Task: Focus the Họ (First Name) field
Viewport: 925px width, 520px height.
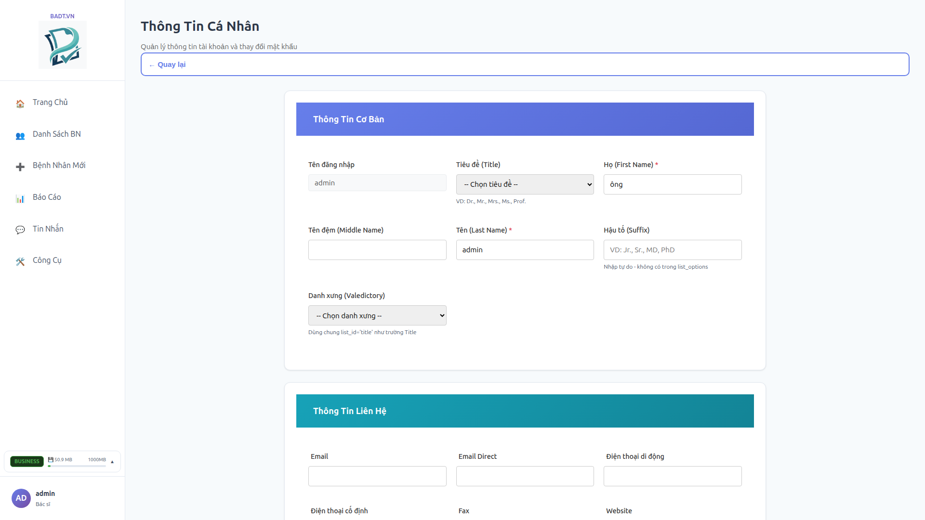Action: [673, 184]
